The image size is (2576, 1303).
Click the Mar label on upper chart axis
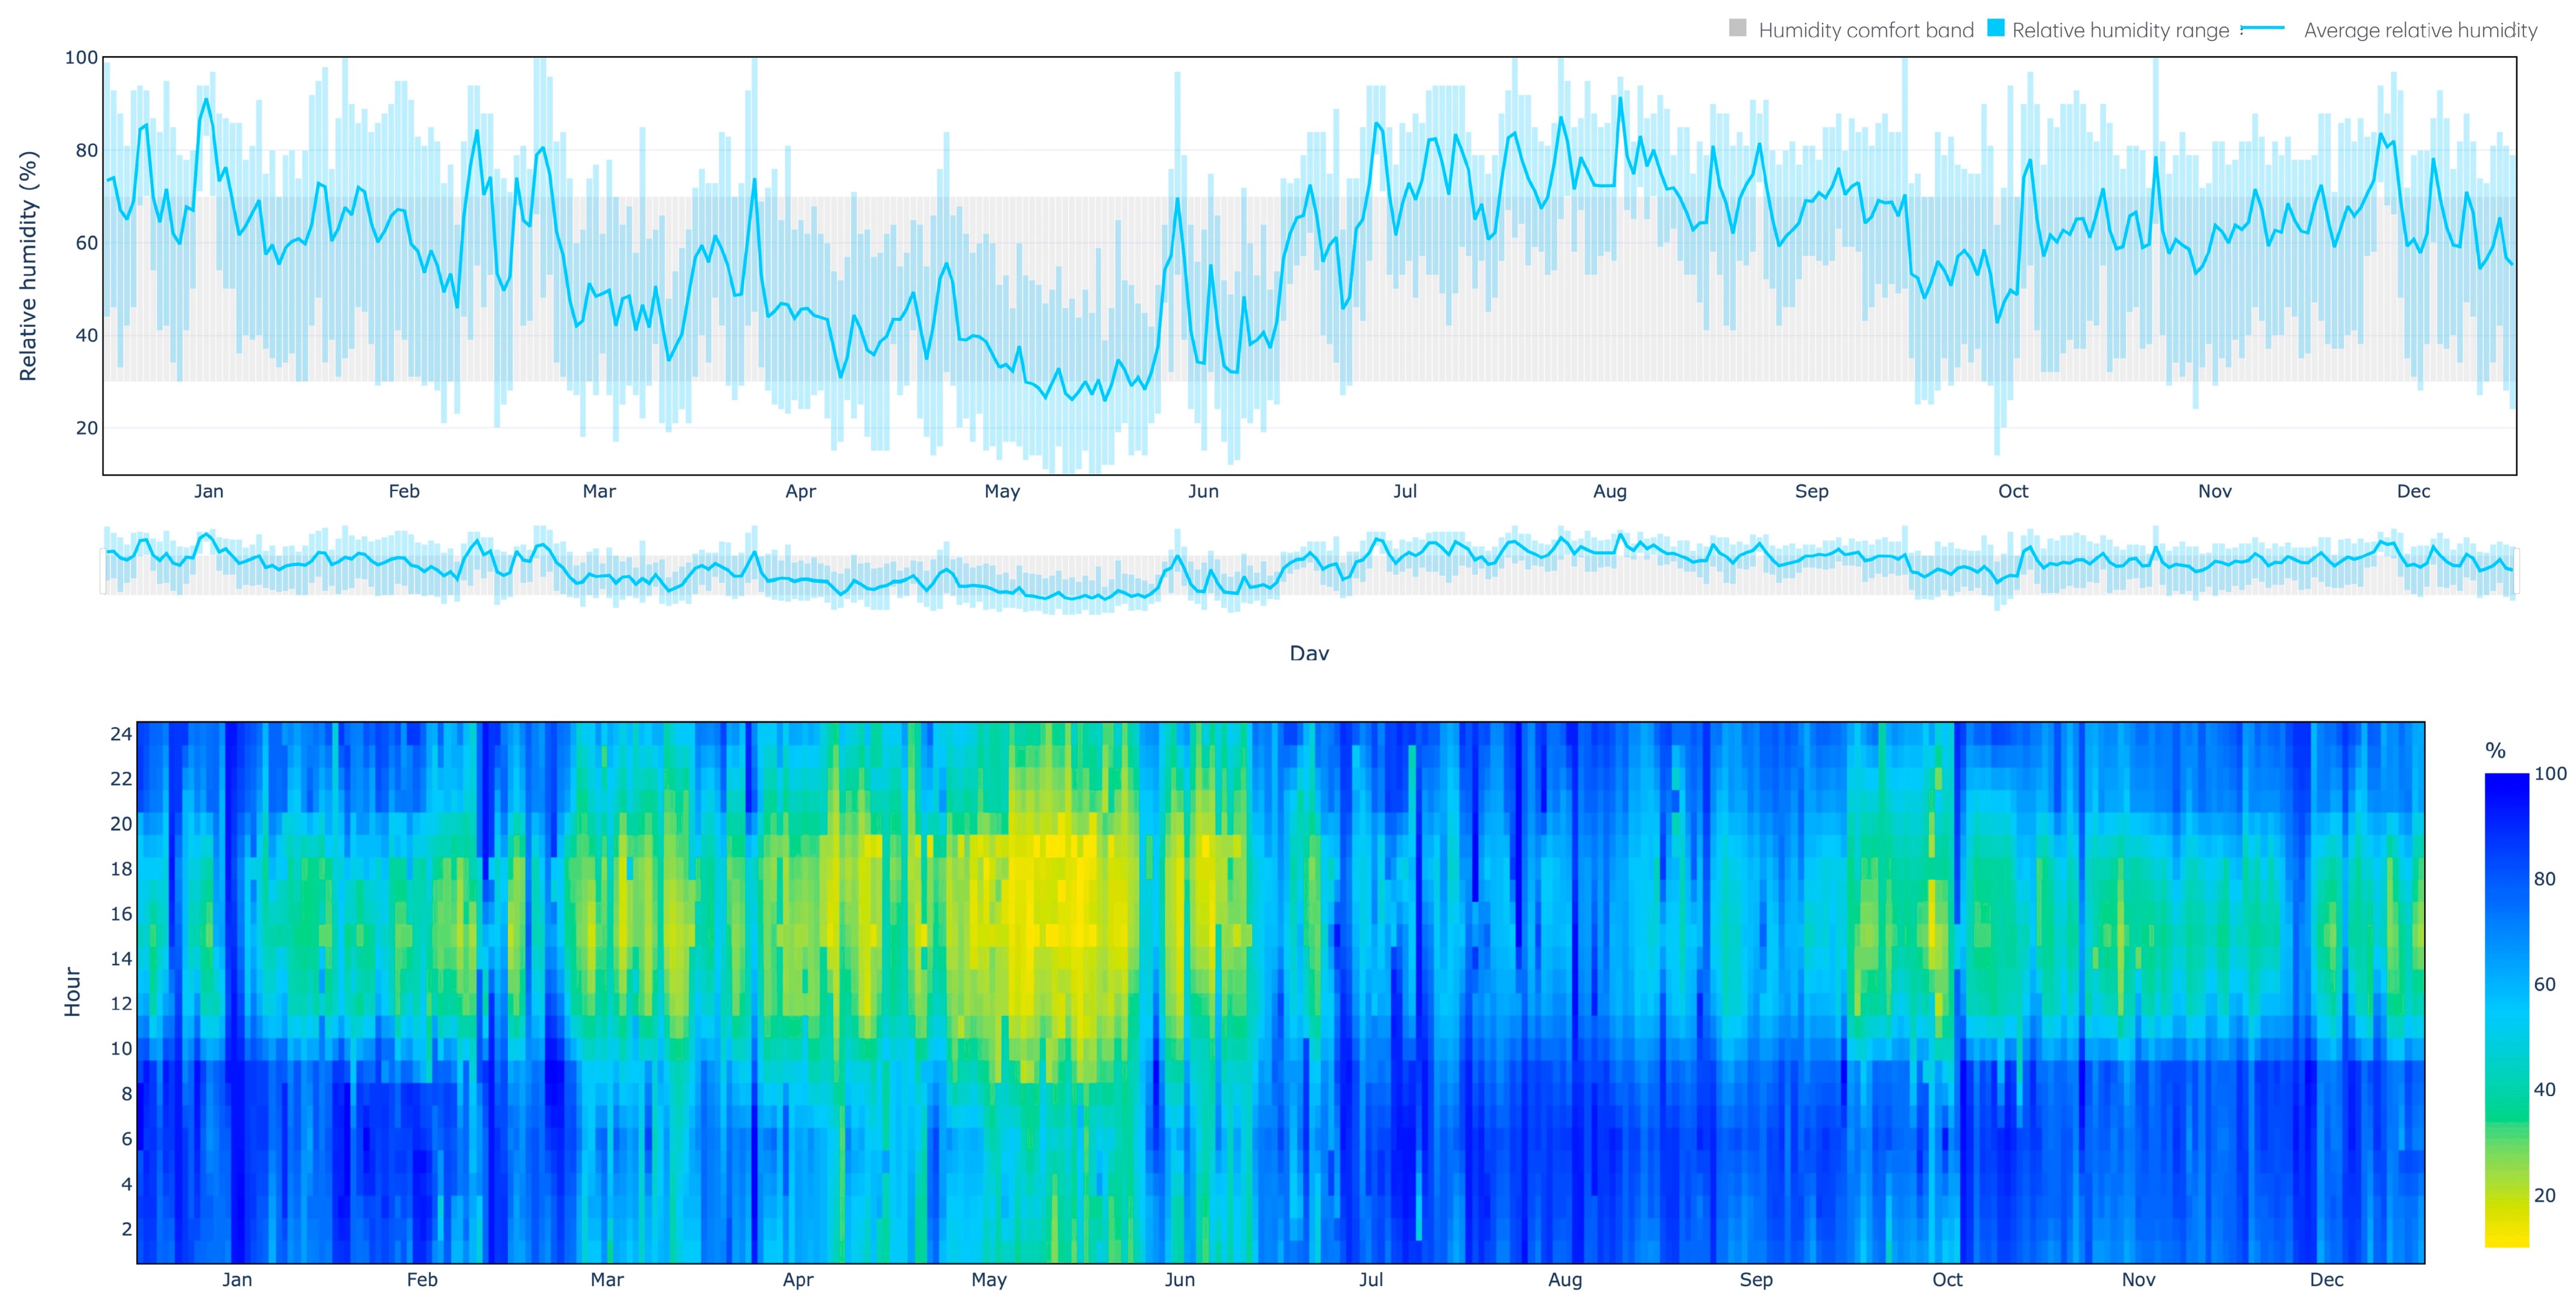599,491
